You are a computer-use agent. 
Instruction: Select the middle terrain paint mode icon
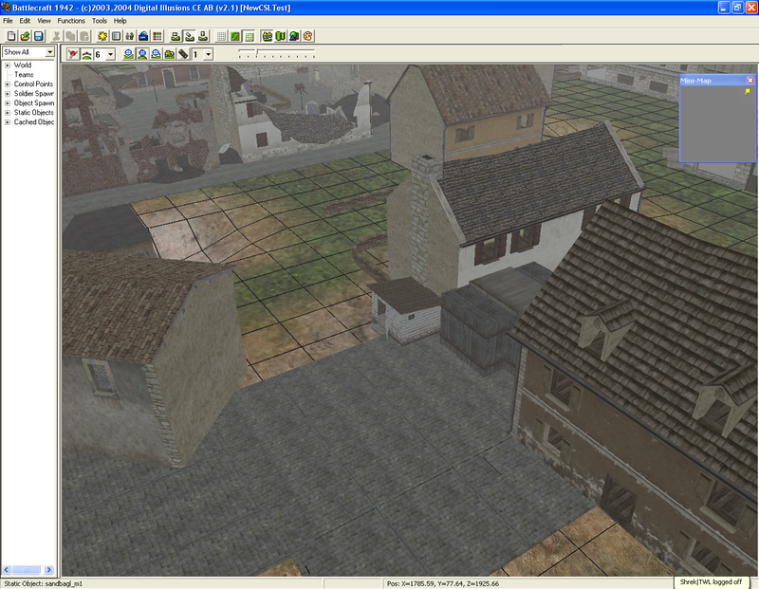coord(189,36)
